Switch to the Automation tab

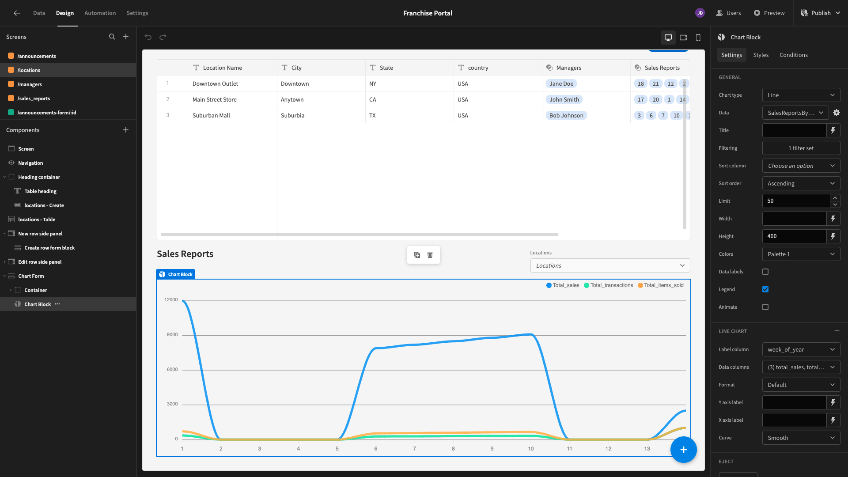[x=100, y=13]
